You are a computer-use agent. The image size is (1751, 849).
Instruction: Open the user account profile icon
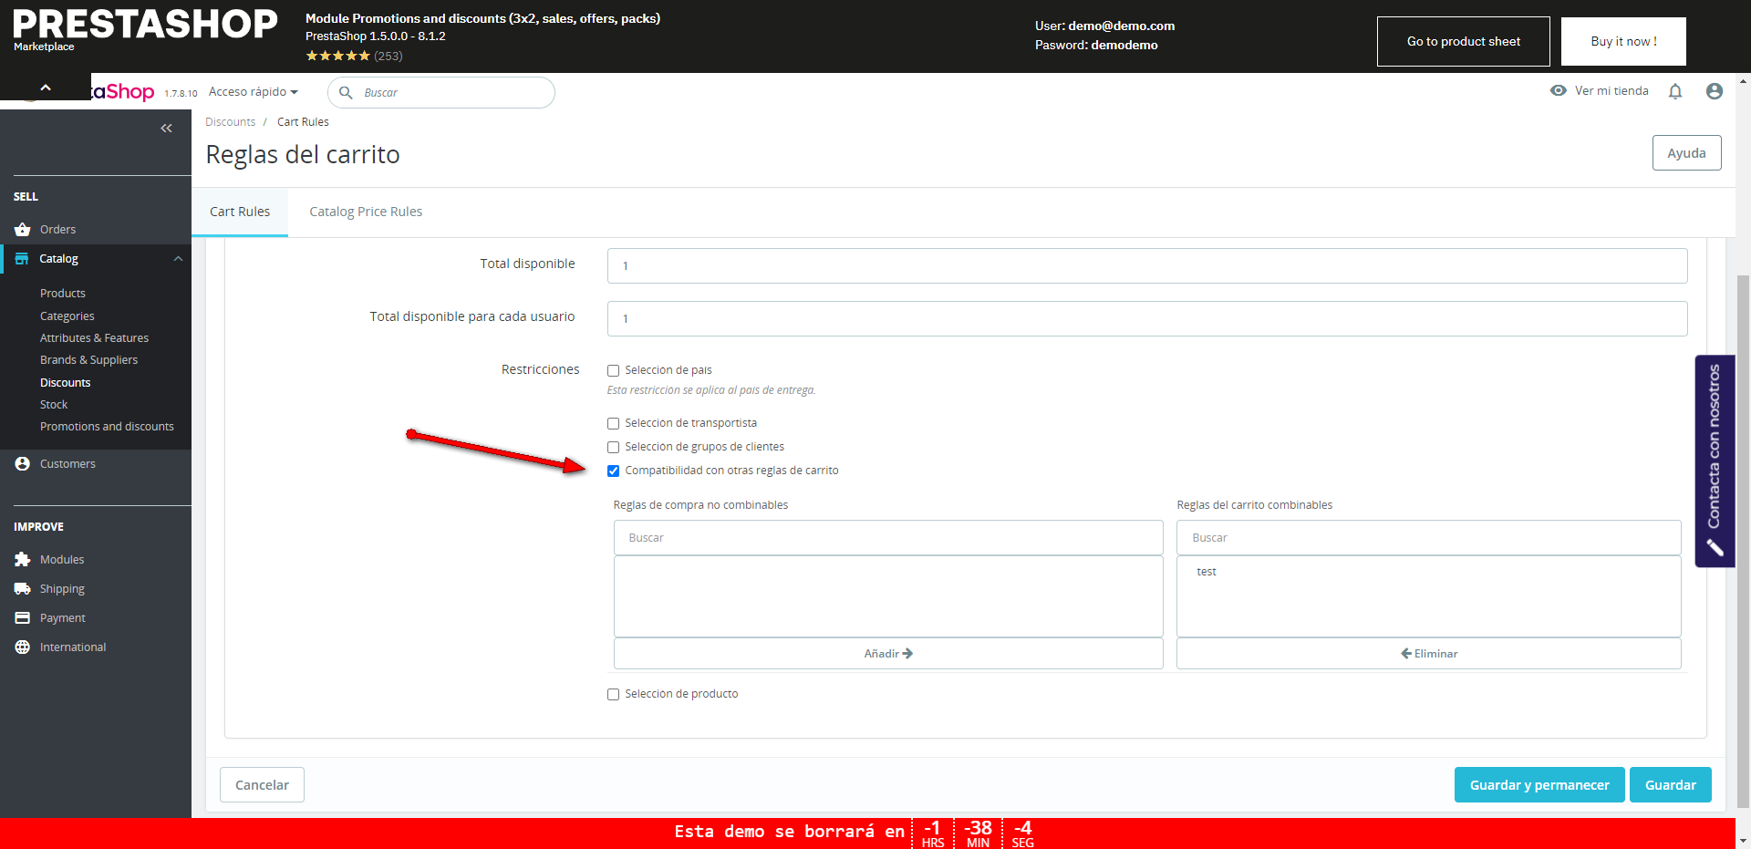(1715, 91)
